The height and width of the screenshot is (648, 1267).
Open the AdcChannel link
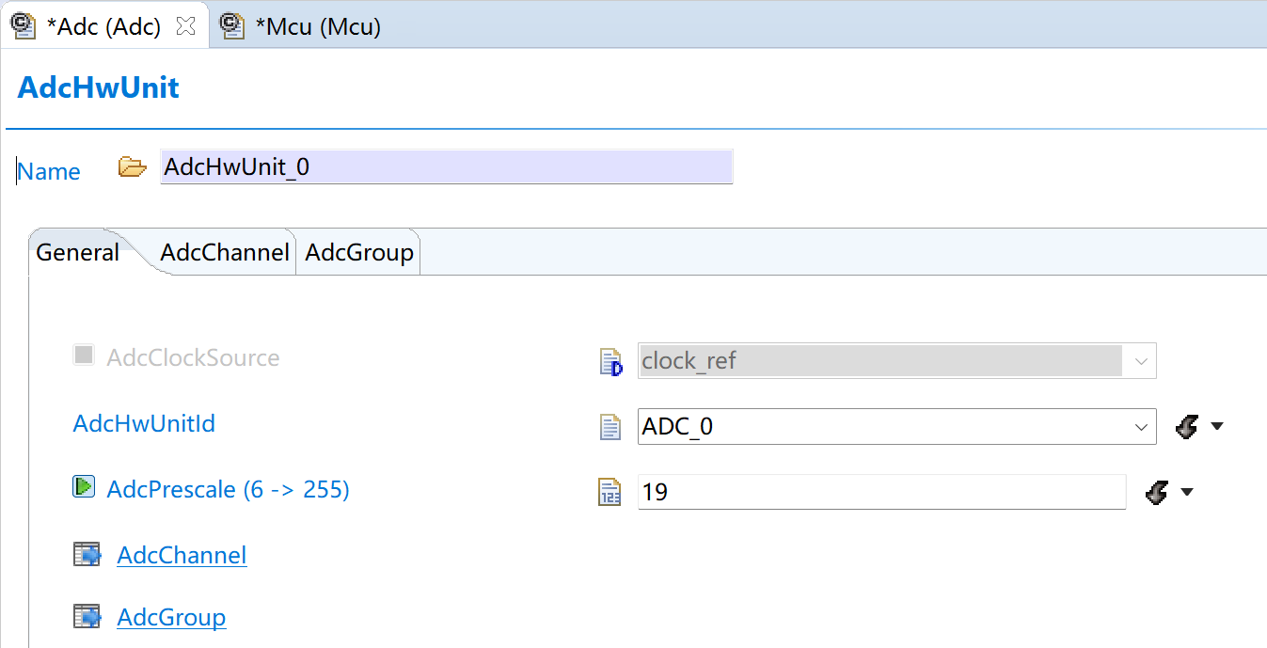tap(182, 556)
